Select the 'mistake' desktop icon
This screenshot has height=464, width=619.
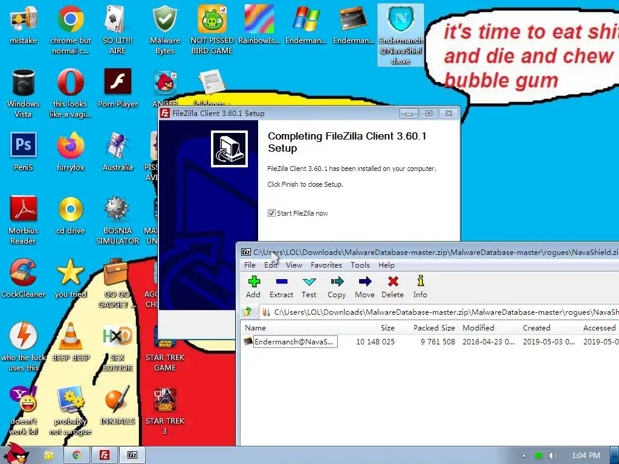click(x=24, y=25)
